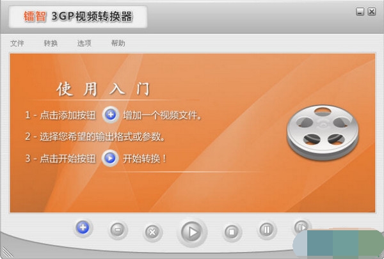Click the blue add file button in bottom toolbar
Screen dimensions: 384x259
click(x=83, y=228)
